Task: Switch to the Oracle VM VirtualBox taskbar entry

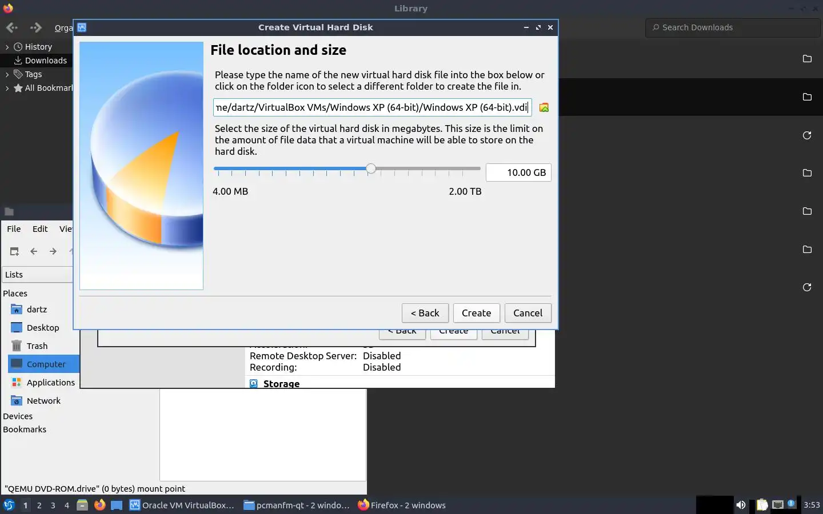Action: pyautogui.click(x=182, y=505)
